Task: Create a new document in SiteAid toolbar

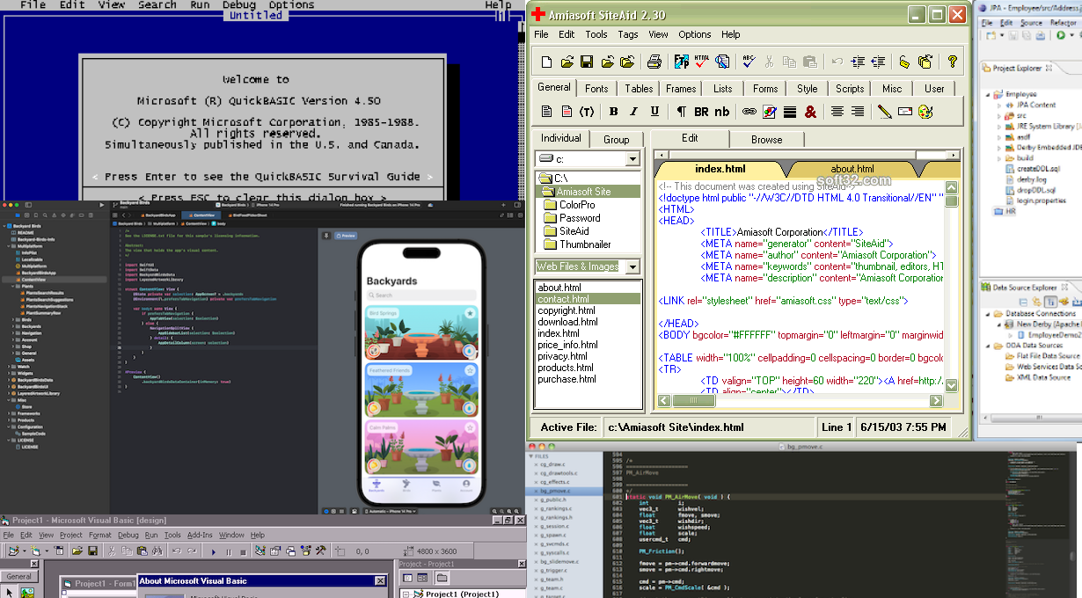Action: (x=546, y=62)
